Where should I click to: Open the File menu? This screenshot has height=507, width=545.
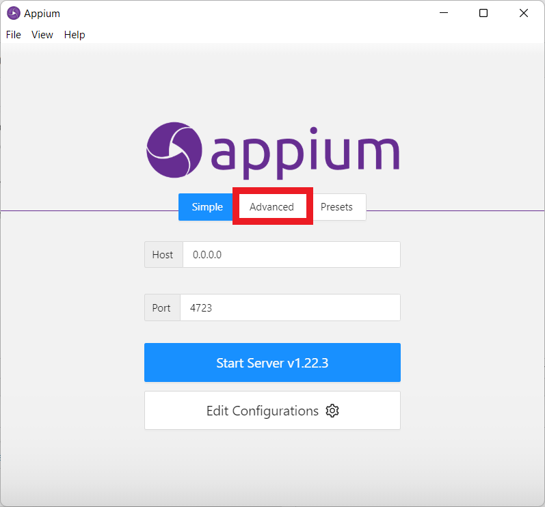tap(14, 35)
